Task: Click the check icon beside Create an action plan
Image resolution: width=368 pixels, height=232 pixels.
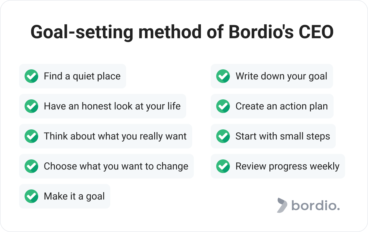Action: coord(223,106)
